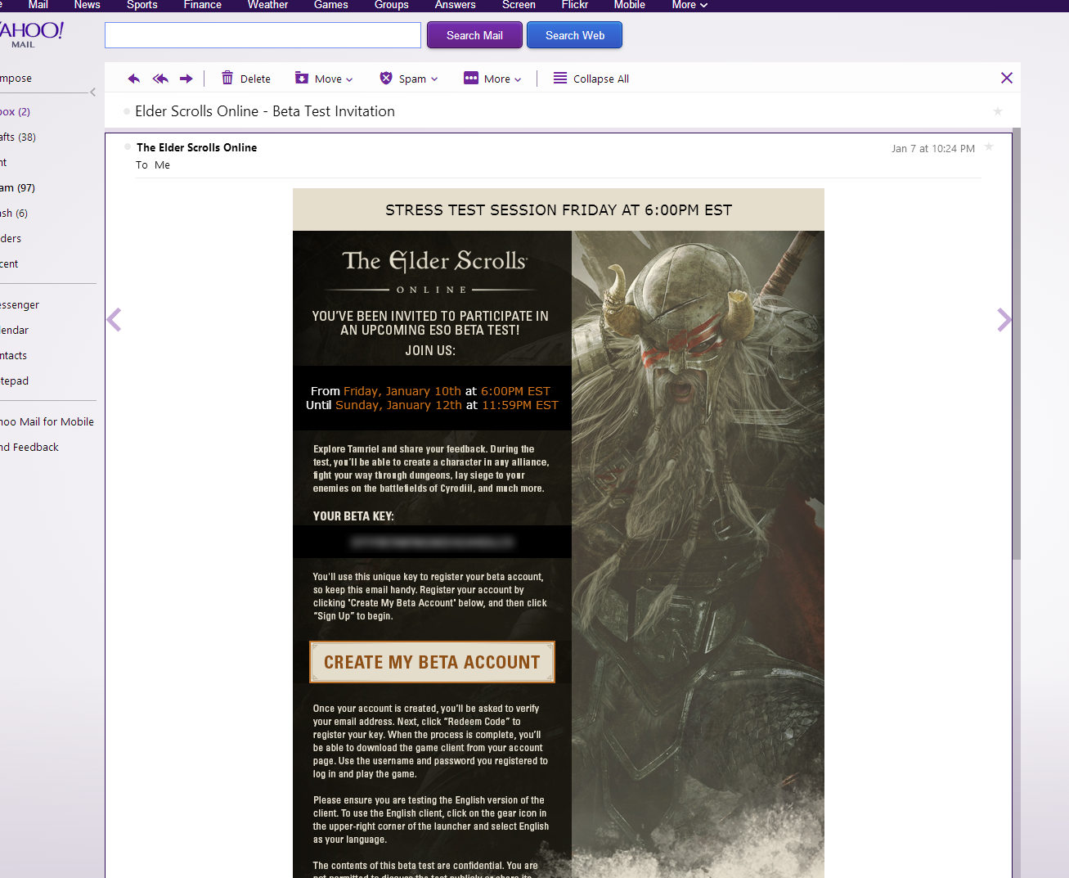Click inside the mail search input field
Viewport: 1069px width, 878px height.
pos(263,35)
